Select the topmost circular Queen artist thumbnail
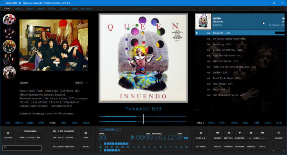Screen dimensions: 287x155 [9, 20]
